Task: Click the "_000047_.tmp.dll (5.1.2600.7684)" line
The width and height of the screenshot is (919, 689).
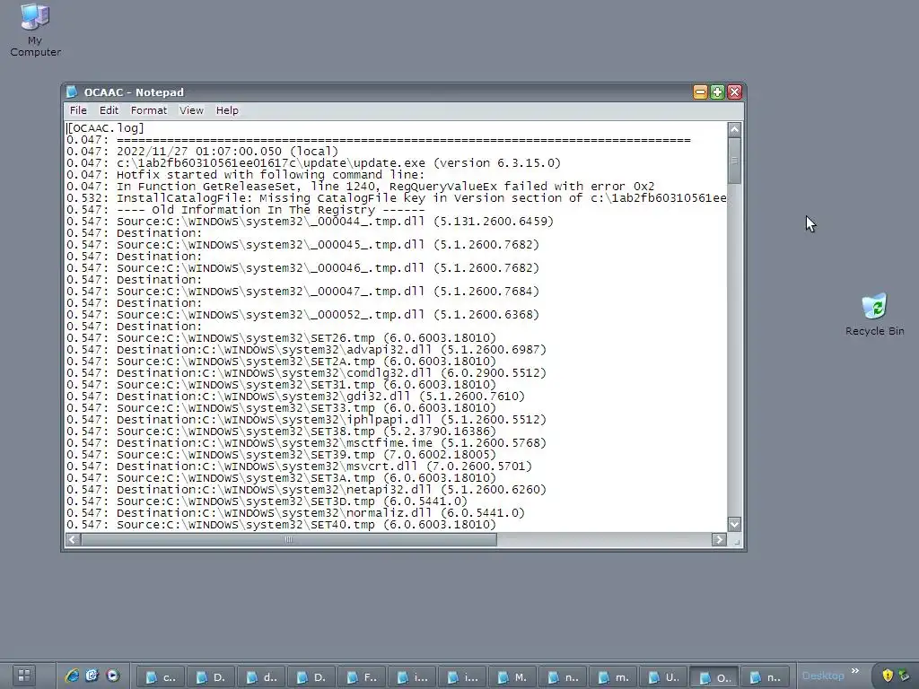Action: (x=302, y=292)
